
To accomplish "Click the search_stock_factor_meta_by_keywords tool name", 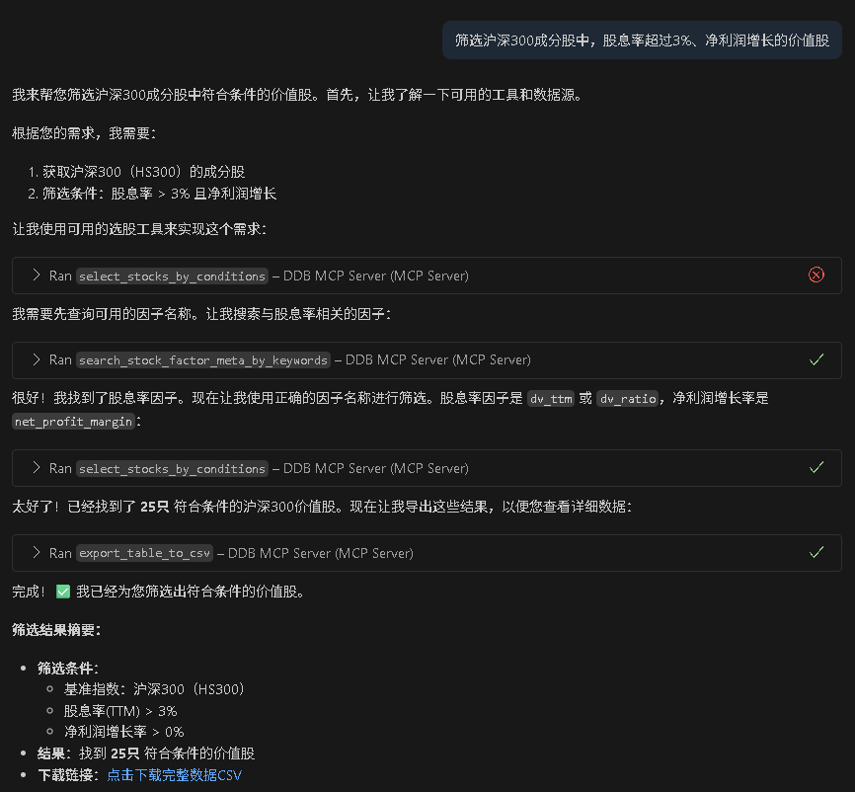I will tap(203, 360).
